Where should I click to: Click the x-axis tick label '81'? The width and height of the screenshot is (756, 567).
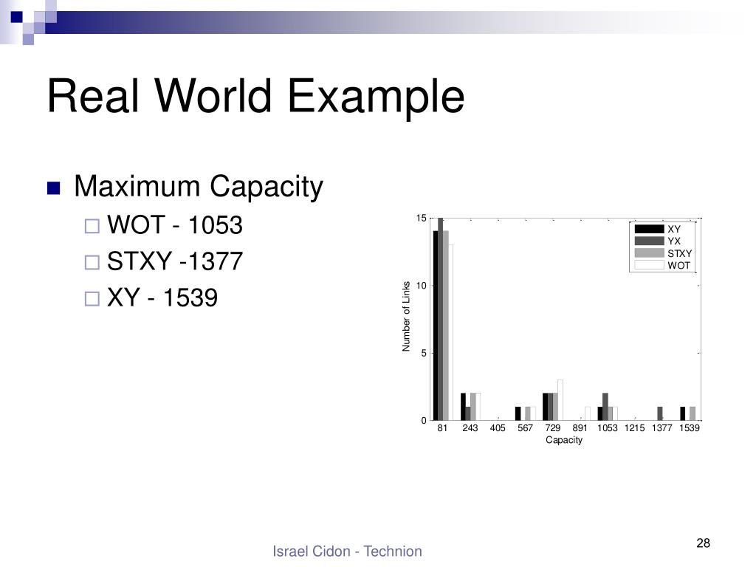click(x=443, y=427)
